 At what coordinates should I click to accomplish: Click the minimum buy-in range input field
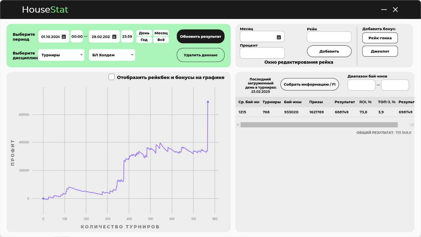tap(361, 85)
